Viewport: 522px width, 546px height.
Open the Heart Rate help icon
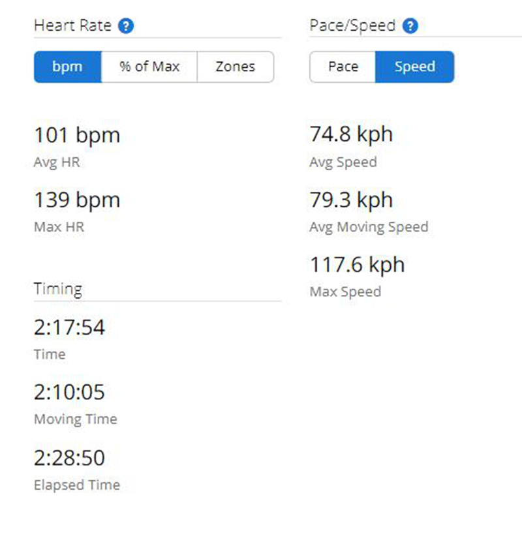tap(126, 26)
